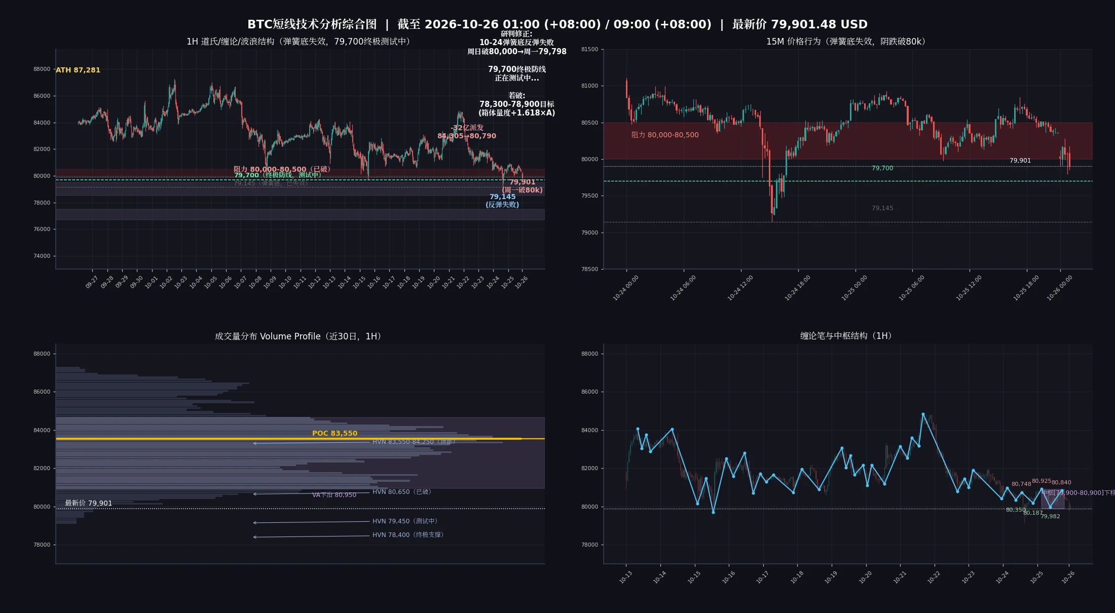Click the HVN 78,400 support annotation
Image resolution: width=1115 pixels, height=613 pixels.
tap(407, 535)
